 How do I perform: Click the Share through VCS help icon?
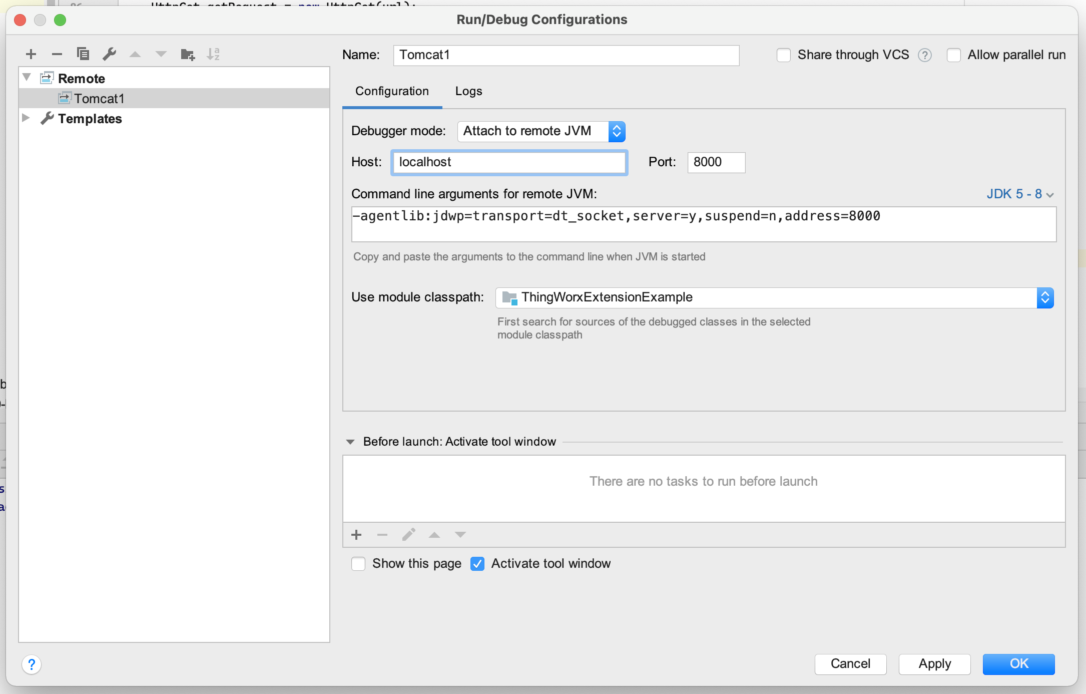tap(925, 55)
